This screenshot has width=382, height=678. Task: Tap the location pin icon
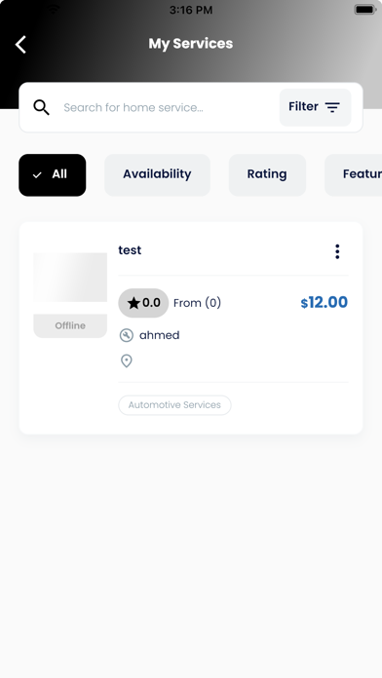tap(127, 360)
